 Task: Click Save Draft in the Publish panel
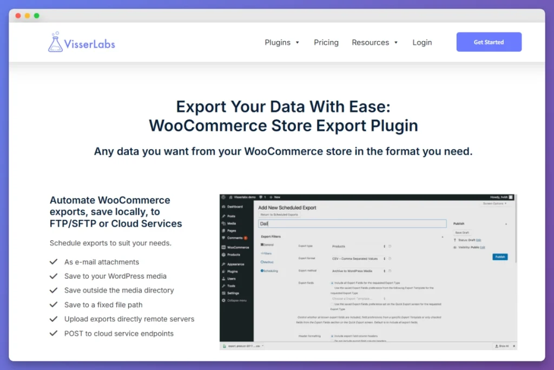click(461, 232)
